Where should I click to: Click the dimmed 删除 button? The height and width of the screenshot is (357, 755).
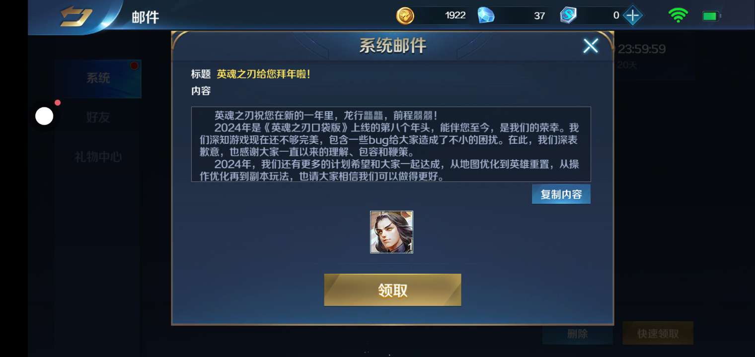(x=577, y=334)
